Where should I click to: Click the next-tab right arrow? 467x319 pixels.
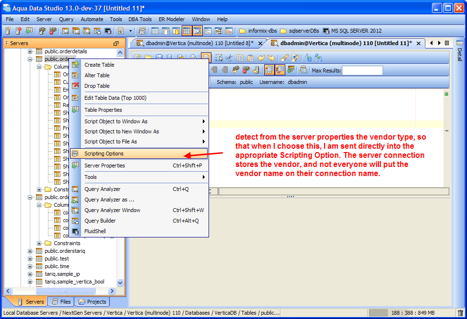[x=439, y=43]
